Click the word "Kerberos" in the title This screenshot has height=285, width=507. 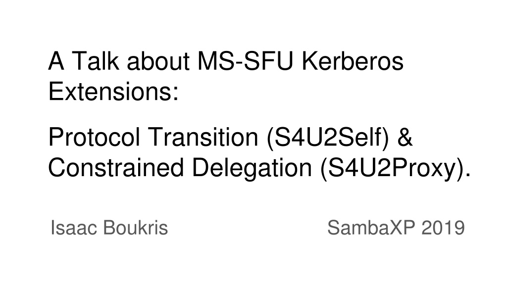353,61
